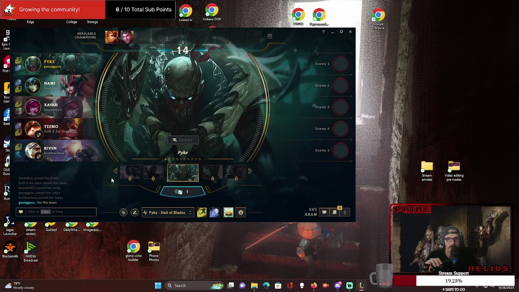Open League client help question mark

[323, 32]
